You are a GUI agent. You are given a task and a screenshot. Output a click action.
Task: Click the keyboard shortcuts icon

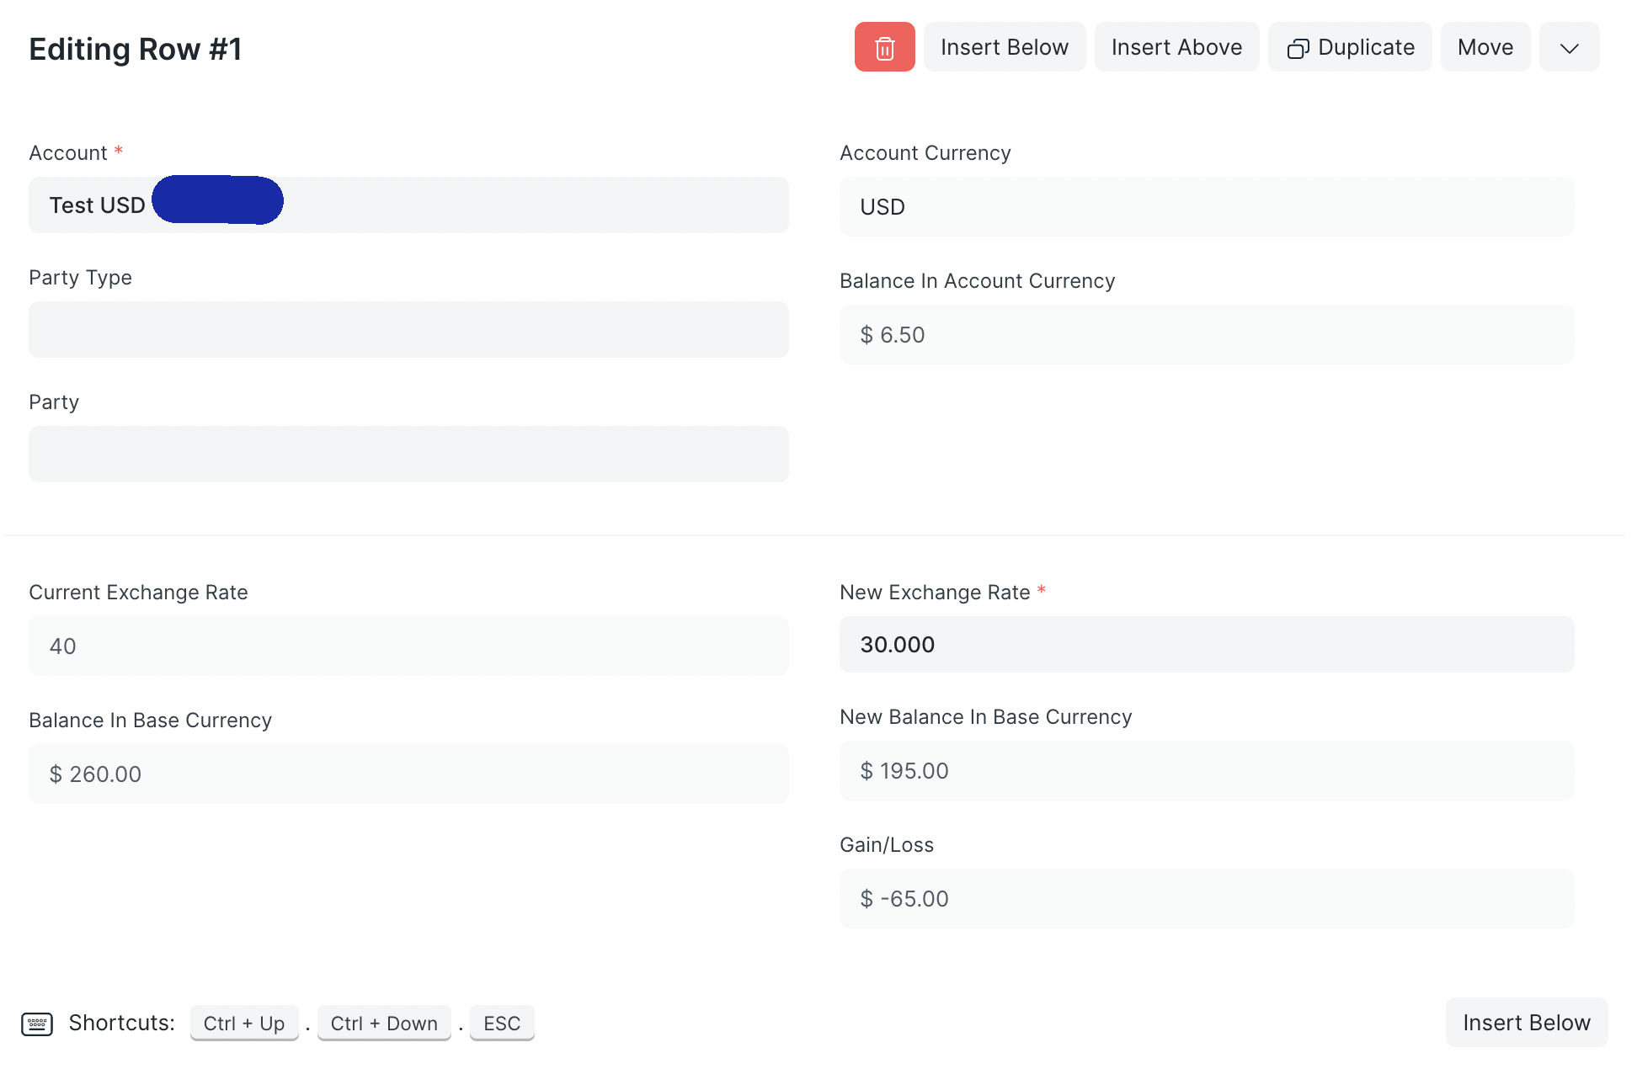pos(37,1024)
